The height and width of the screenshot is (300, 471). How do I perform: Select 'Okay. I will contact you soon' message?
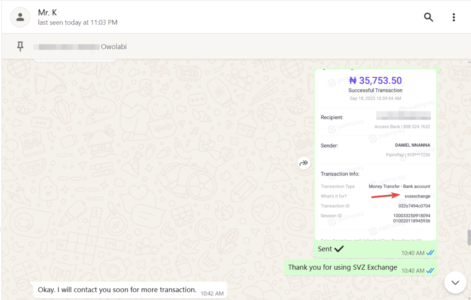[x=117, y=290]
